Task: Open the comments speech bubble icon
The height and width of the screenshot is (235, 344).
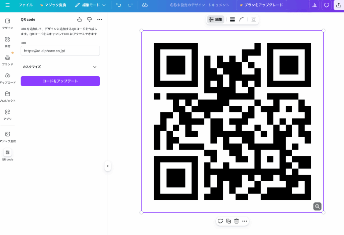Action: tap(326, 5)
